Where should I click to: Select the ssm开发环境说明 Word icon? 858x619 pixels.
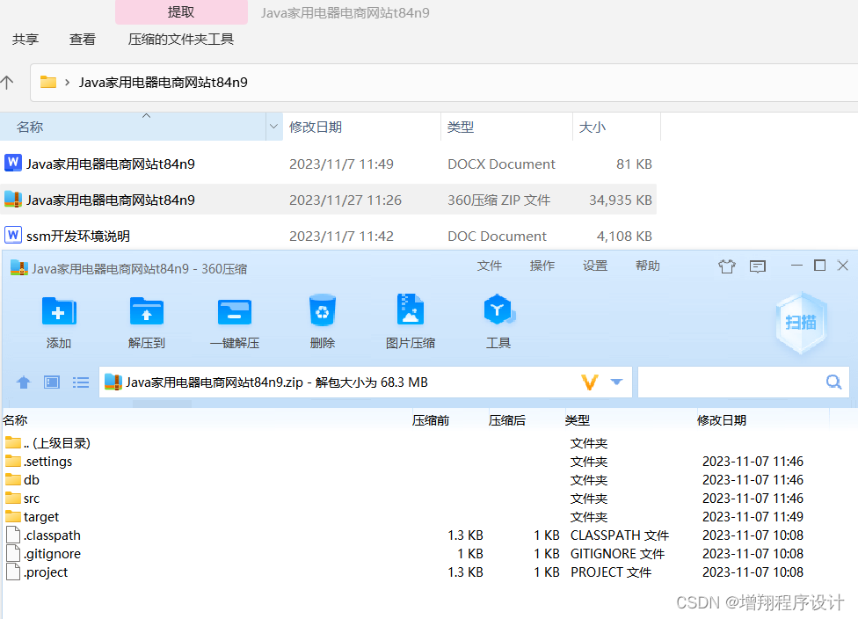click(13, 236)
